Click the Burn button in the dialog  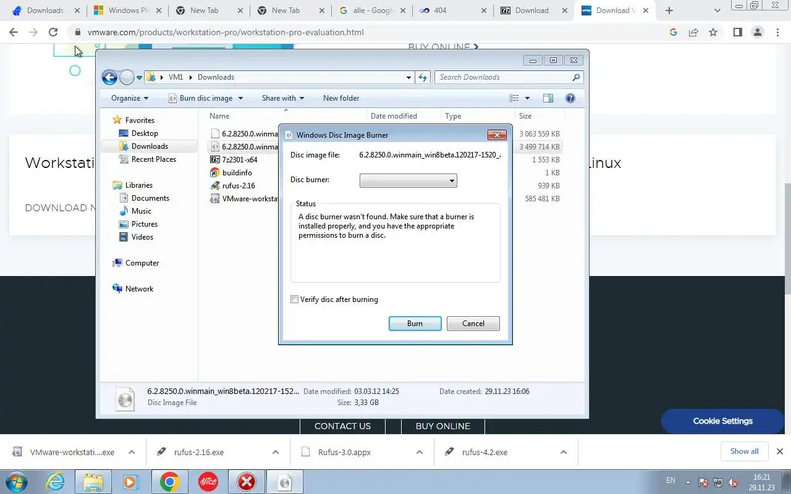415,324
